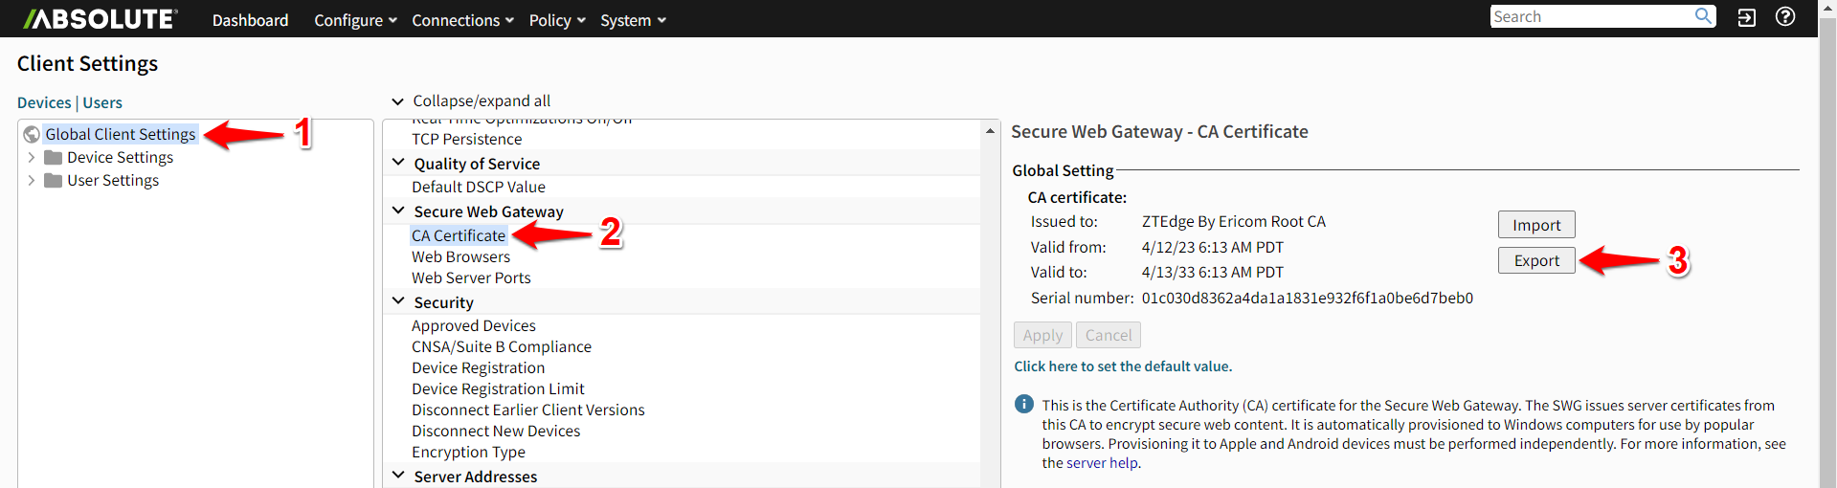1837x488 pixels.
Task: Select the Web Browsers setting
Action: [x=461, y=256]
